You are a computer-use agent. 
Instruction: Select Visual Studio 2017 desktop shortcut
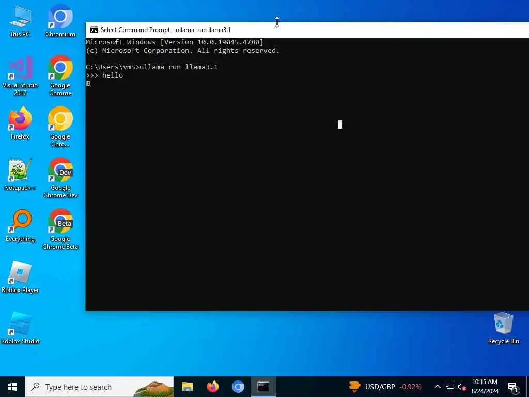point(20,76)
